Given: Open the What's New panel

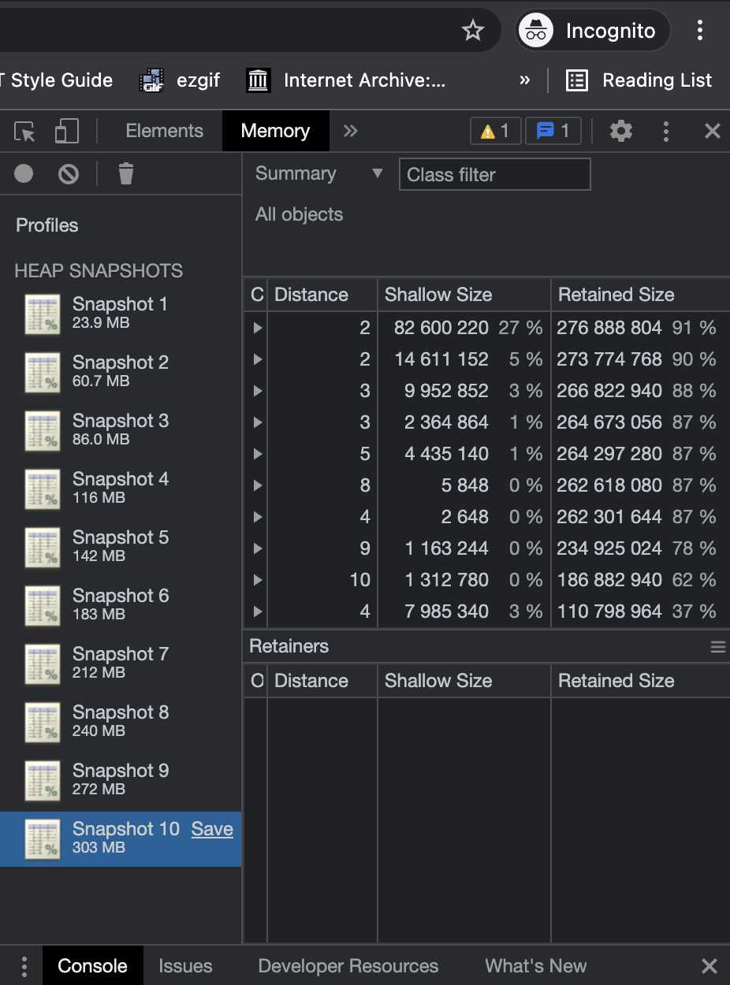Looking at the screenshot, I should pyautogui.click(x=535, y=965).
